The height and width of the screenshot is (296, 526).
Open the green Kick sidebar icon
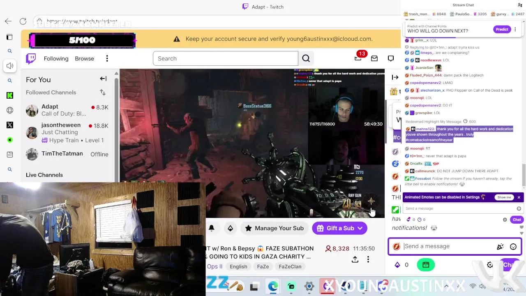click(10, 95)
